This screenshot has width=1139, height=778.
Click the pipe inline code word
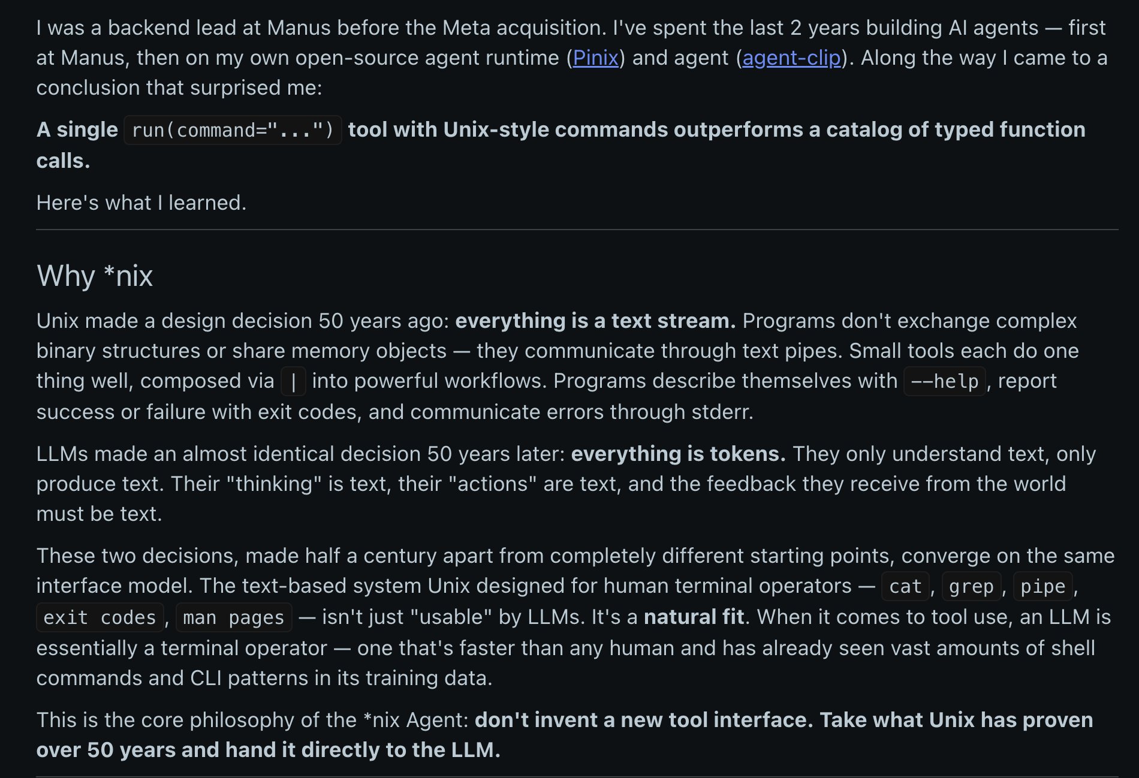1042,587
